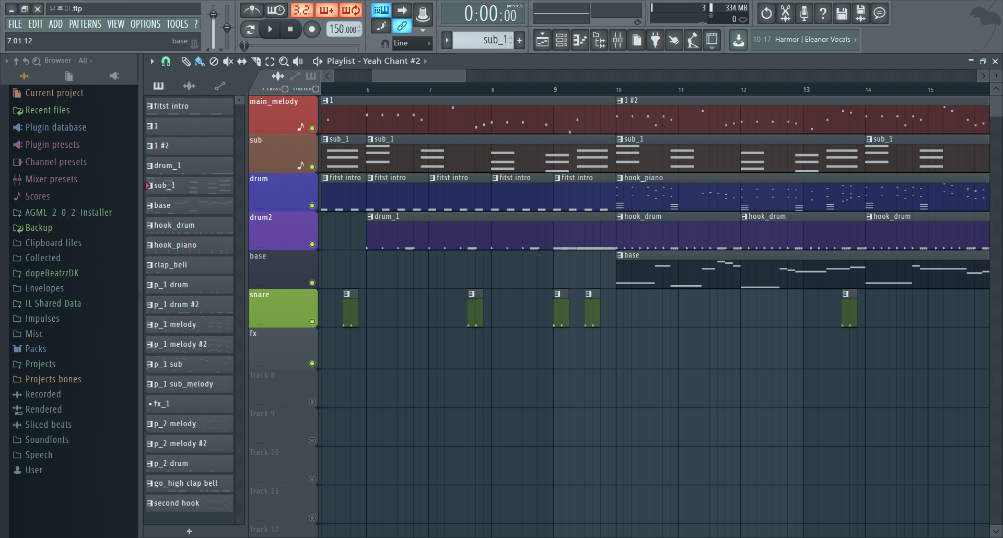
Task: Select the Paint brush tool in playlist
Action: coord(200,62)
